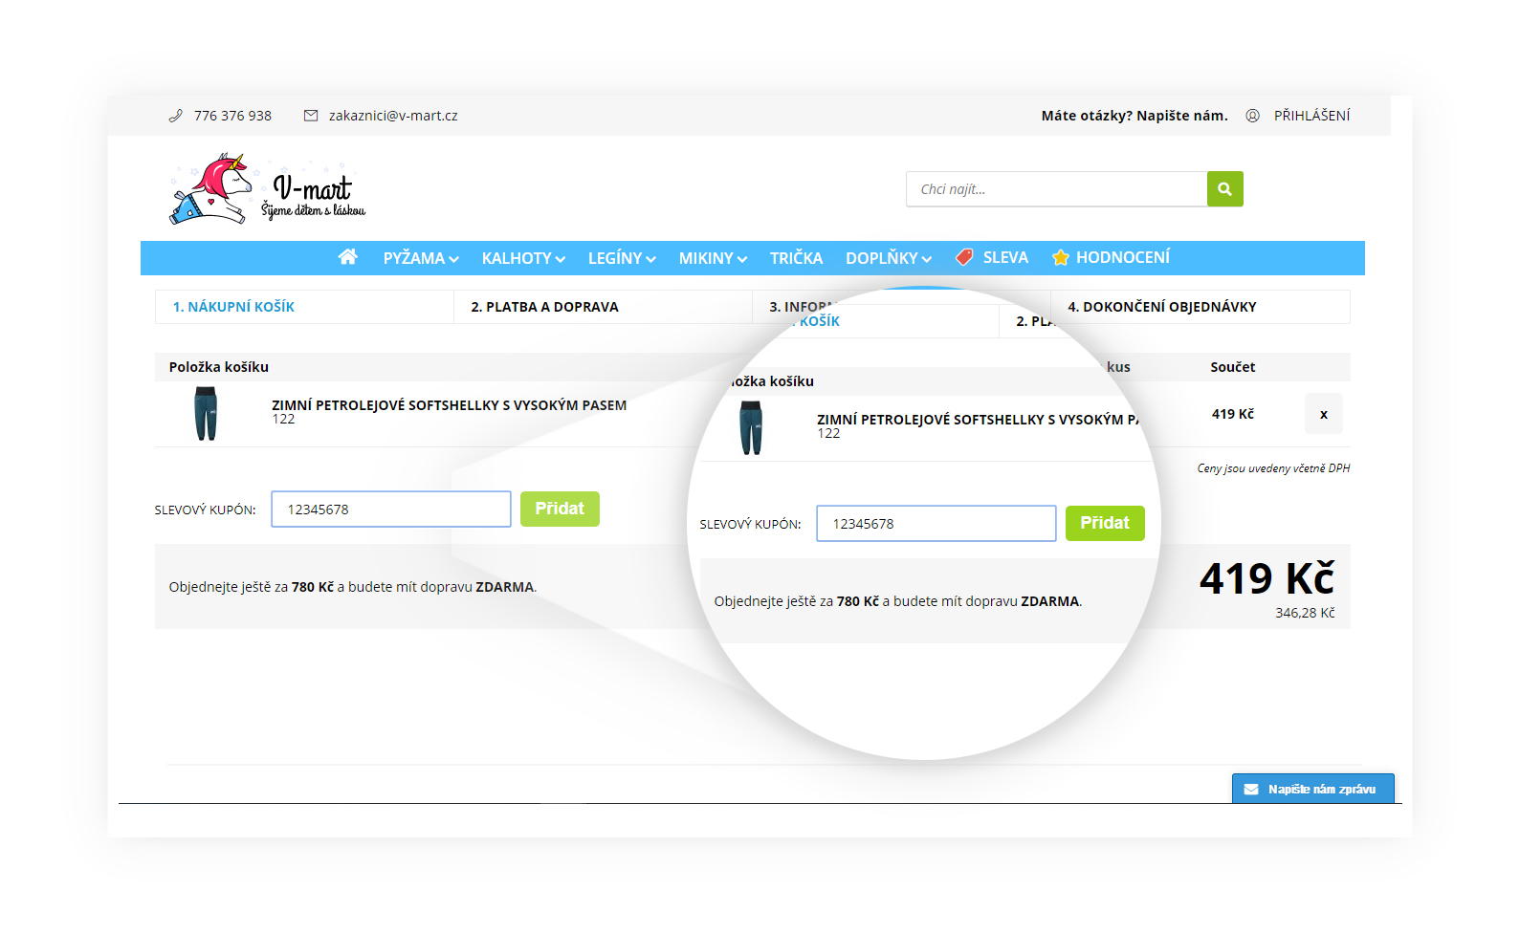Click the star icon next to HODNOCENÍ
Viewport: 1520px width, 933px height.
tap(1060, 257)
